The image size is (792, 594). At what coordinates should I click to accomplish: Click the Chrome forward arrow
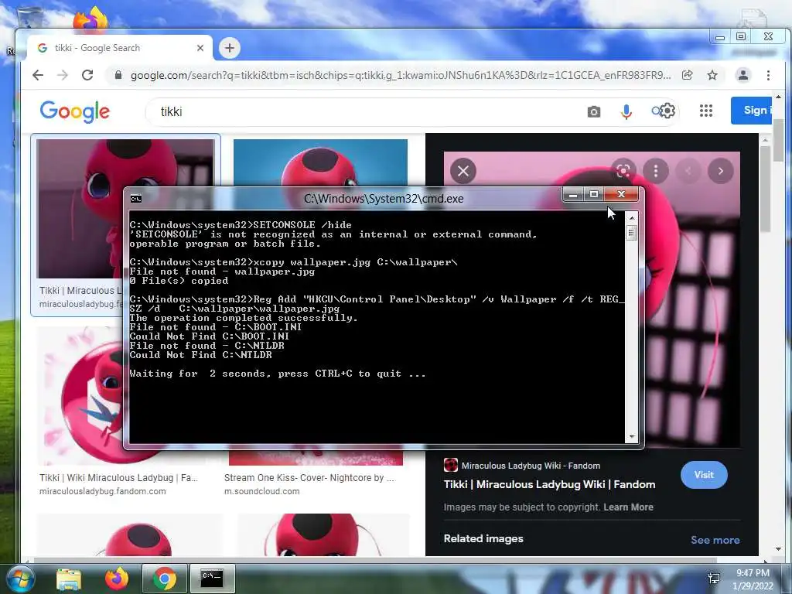(63, 75)
